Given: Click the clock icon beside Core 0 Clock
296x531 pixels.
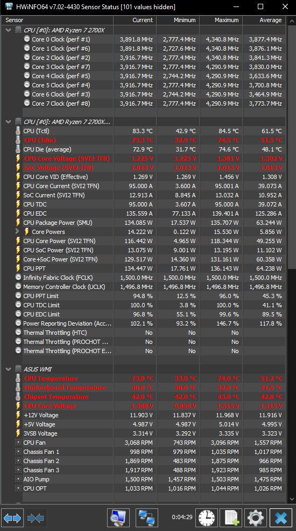Looking at the screenshot, I should [x=27, y=39].
